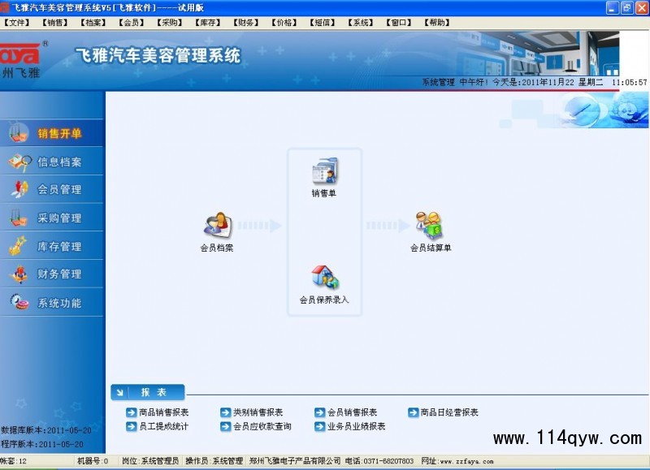The width and height of the screenshot is (650, 470).
Task: Click the 【帮助】 help menu
Action: [x=438, y=23]
